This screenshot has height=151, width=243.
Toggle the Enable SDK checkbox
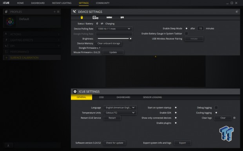pos(176,113)
